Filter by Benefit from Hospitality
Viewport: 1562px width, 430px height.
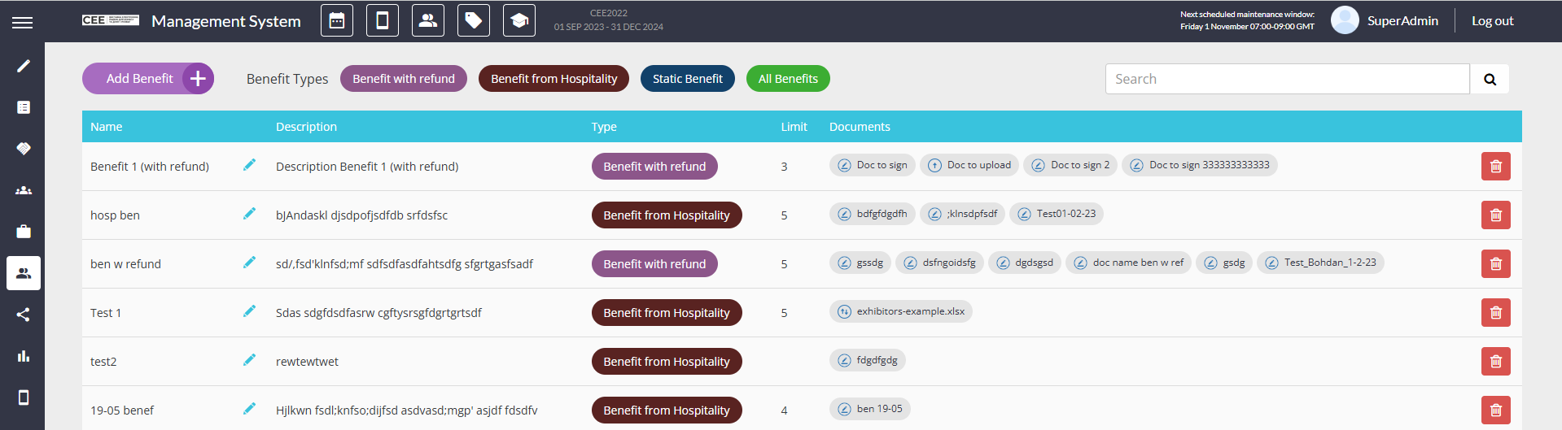[553, 79]
